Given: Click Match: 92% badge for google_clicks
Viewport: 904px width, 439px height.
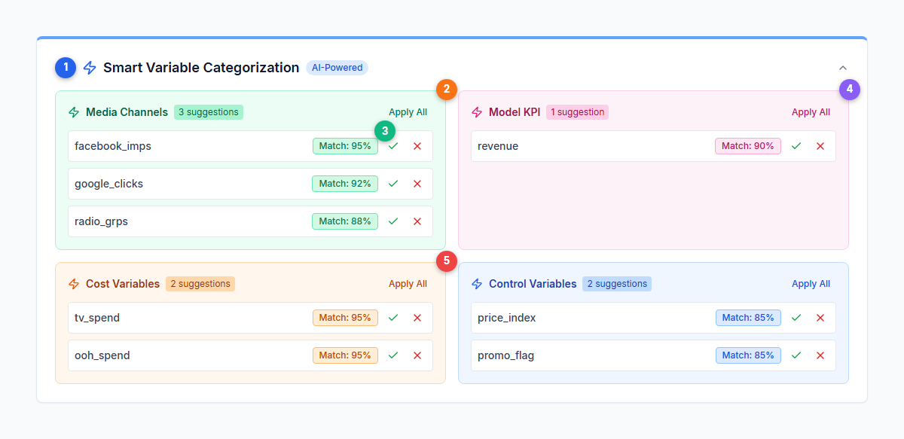Looking at the screenshot, I should 345,184.
